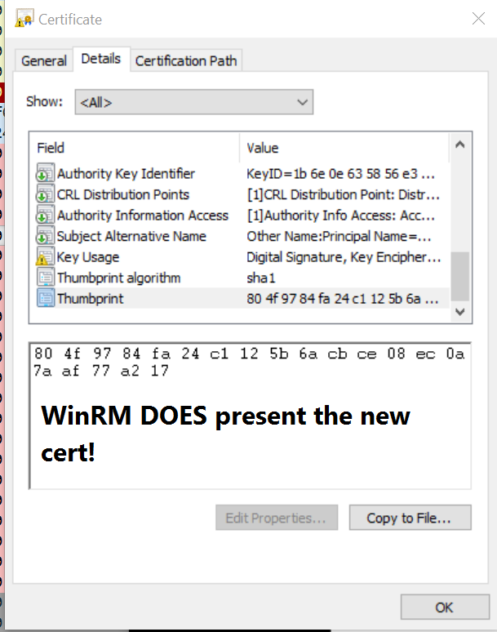This screenshot has height=632, width=497.
Task: Switch to the General tab
Action: click(x=44, y=61)
